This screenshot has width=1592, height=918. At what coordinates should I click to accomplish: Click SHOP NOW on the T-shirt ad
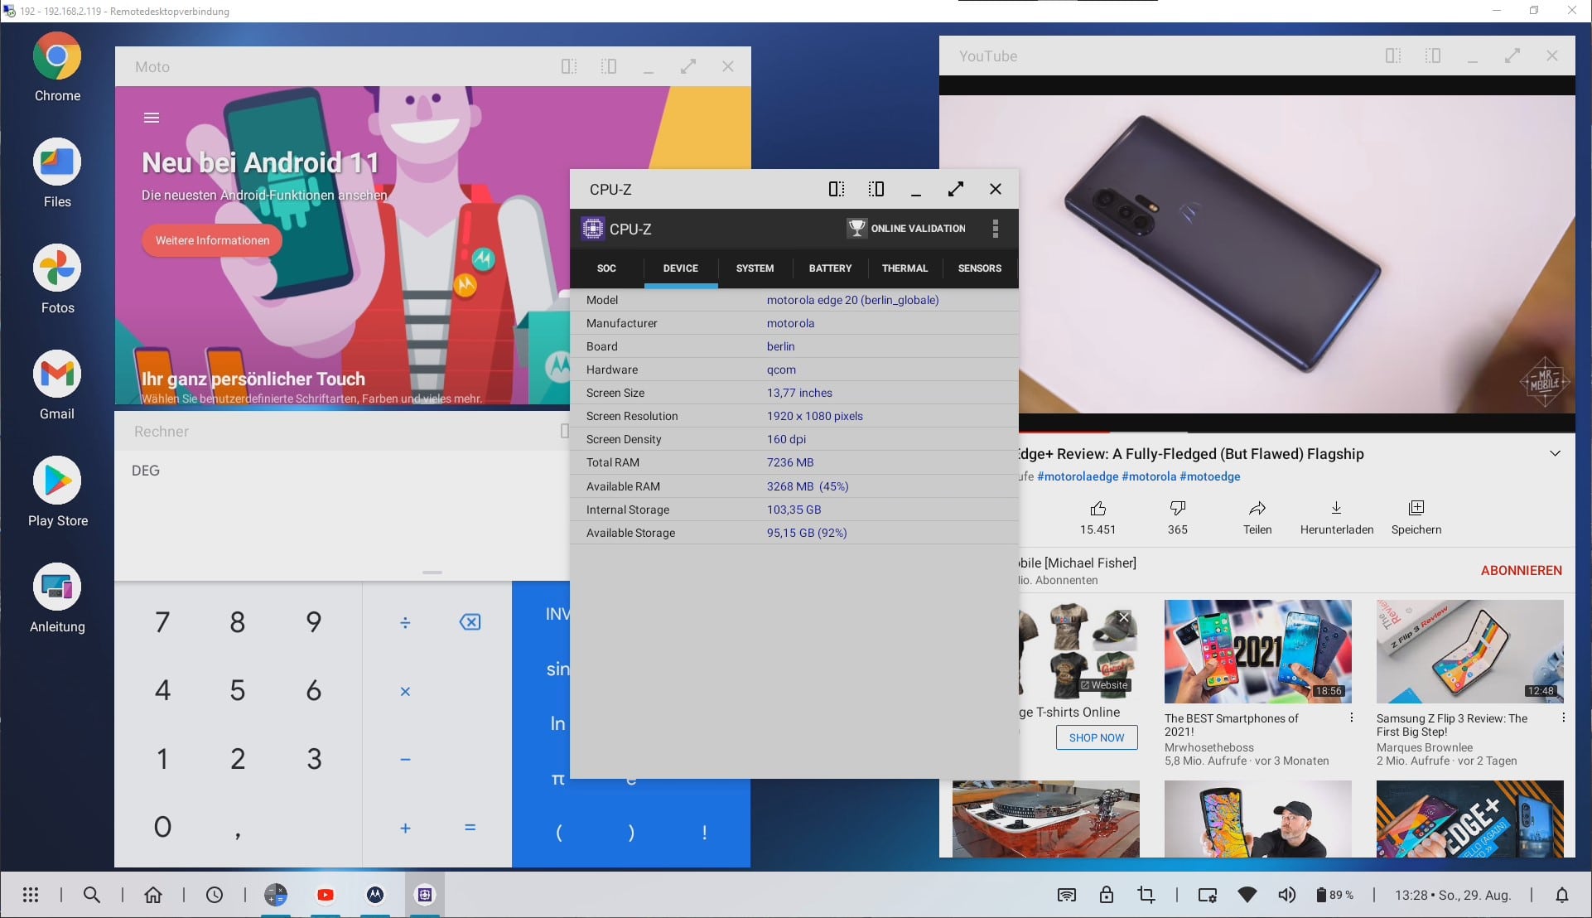[x=1097, y=737]
